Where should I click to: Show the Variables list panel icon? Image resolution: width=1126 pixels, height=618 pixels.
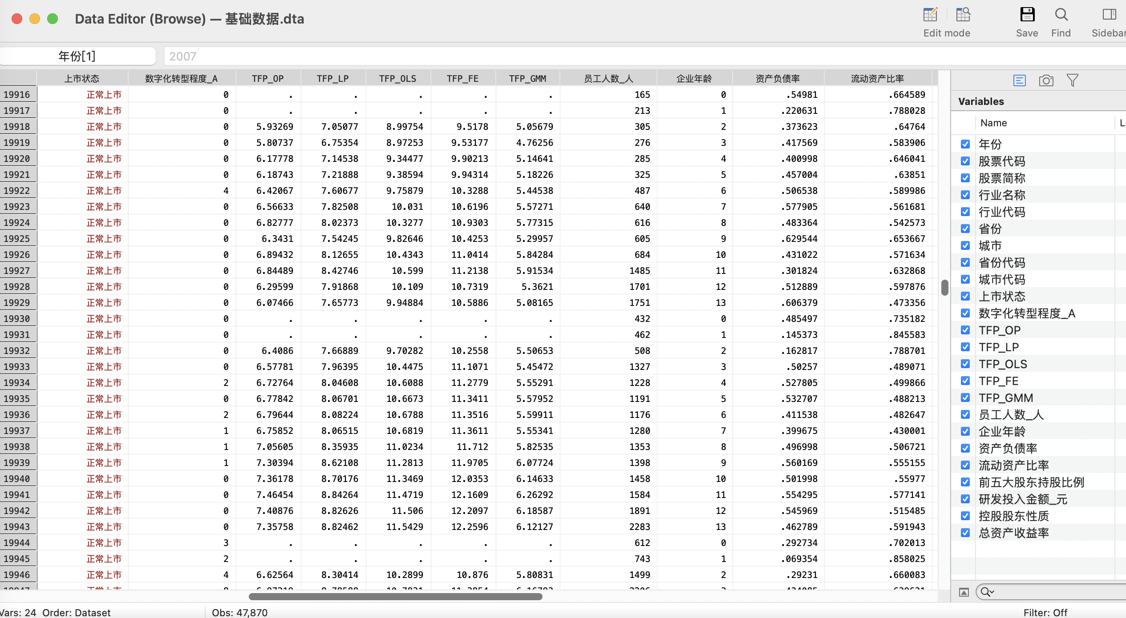(x=1020, y=80)
